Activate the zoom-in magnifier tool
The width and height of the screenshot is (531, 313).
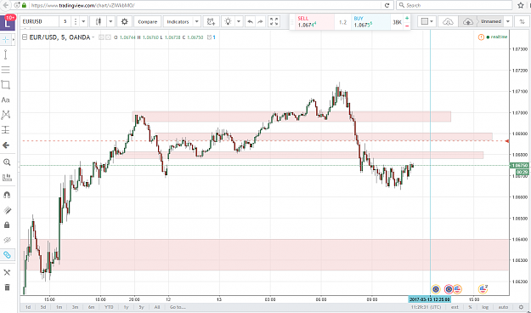tap(7, 162)
